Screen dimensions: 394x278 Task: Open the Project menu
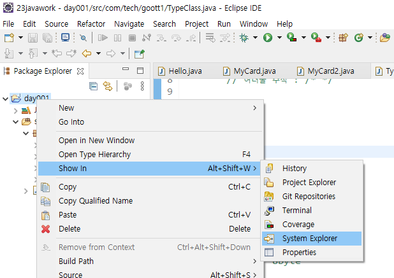pyautogui.click(x=196, y=24)
